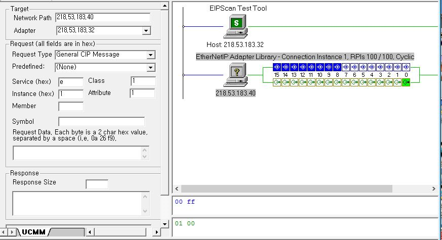Click the input bit 1 icon
Image resolution: width=442 pixels, height=240 pixels.
tap(397, 67)
